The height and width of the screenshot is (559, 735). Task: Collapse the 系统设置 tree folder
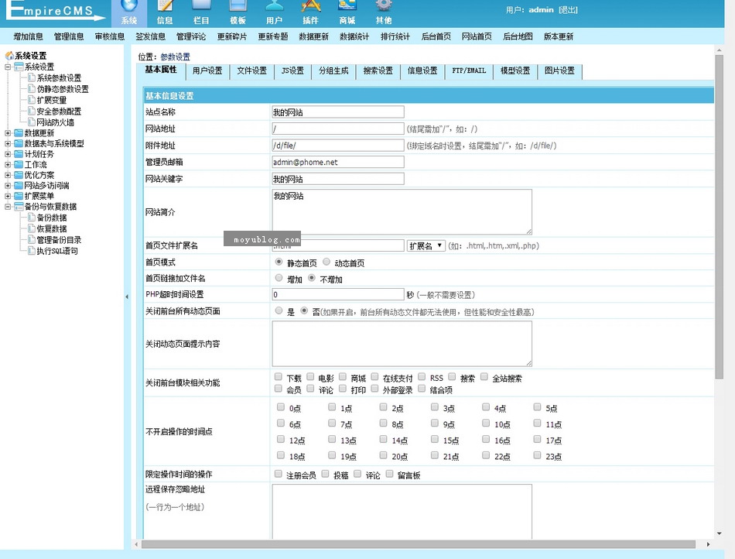[8, 67]
